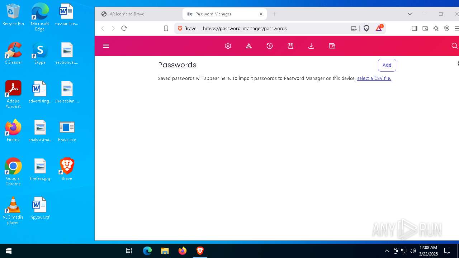Select the sectioncat... file on desktop
Image resolution: width=459 pixels, height=258 pixels.
pyautogui.click(x=67, y=54)
